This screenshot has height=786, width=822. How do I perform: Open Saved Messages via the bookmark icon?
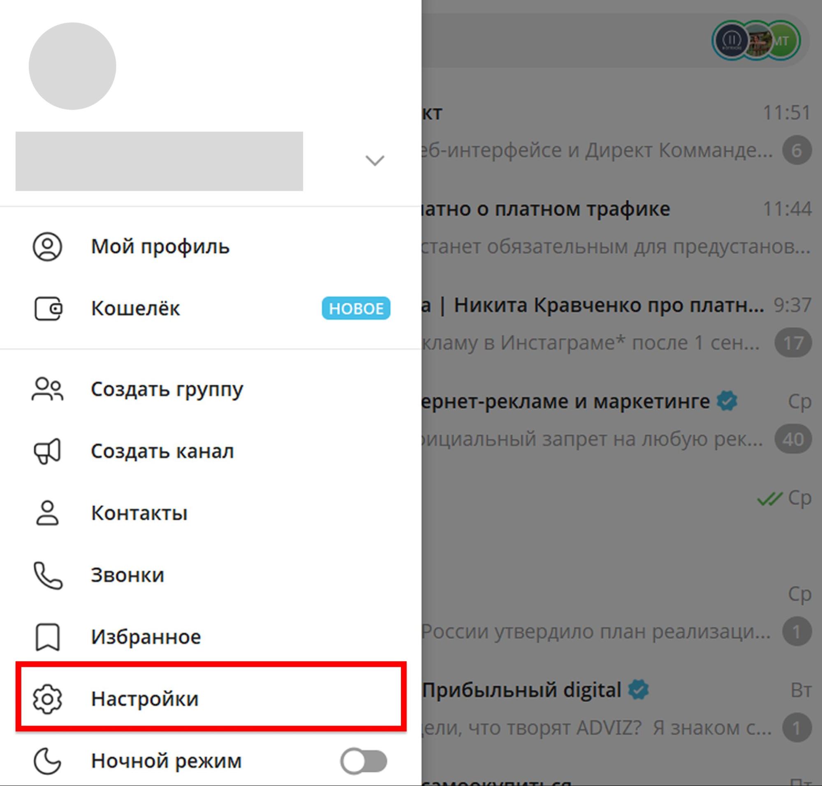point(47,637)
